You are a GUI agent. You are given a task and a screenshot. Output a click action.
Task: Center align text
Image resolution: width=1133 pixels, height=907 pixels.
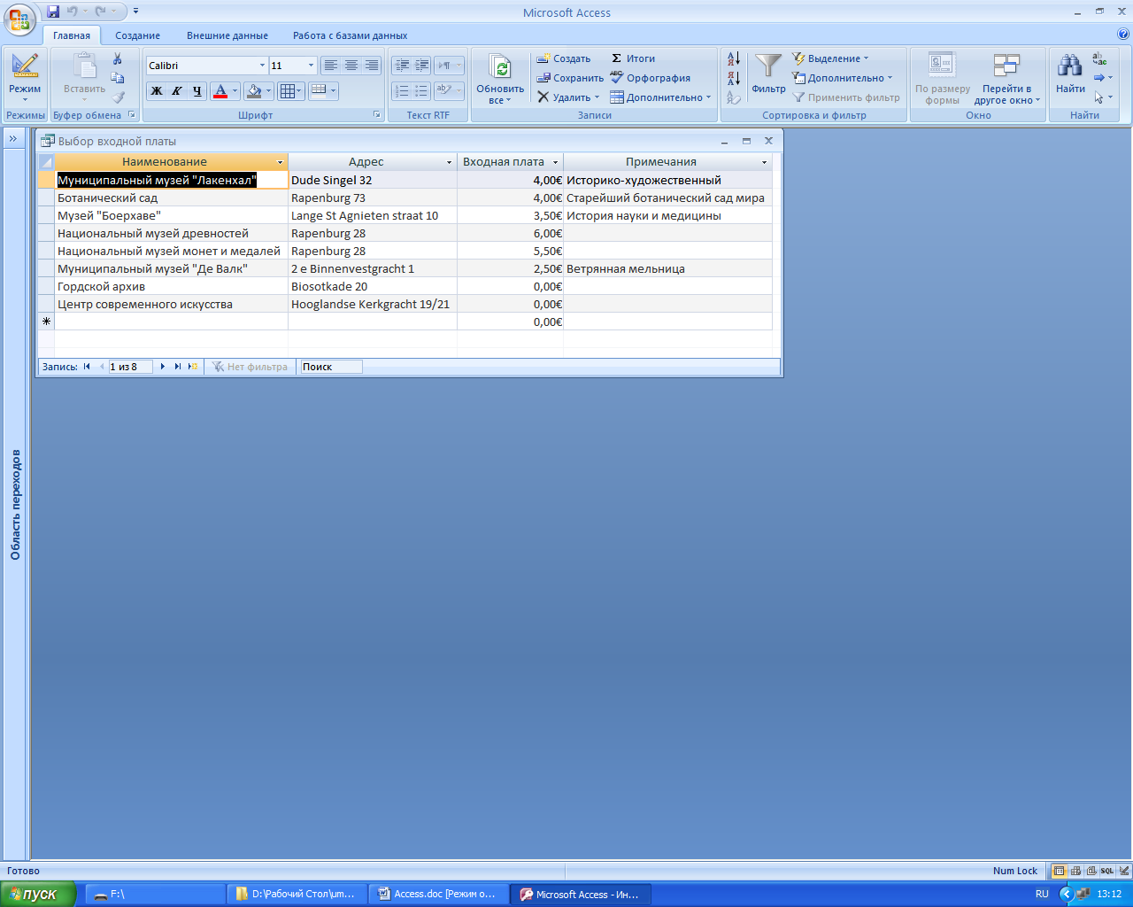click(351, 66)
